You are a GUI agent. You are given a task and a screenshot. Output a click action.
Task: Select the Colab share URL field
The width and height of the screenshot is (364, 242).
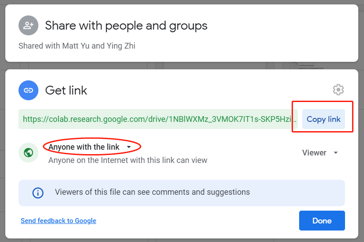158,119
